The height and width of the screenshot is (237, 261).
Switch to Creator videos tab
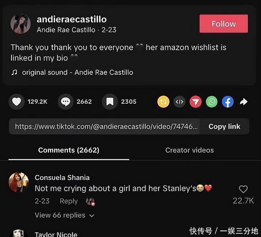pyautogui.click(x=189, y=150)
